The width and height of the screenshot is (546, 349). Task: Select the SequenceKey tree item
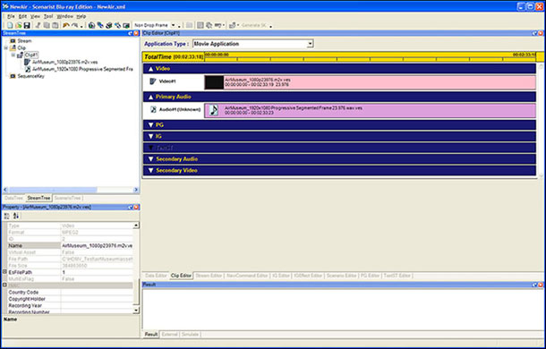(x=30, y=76)
